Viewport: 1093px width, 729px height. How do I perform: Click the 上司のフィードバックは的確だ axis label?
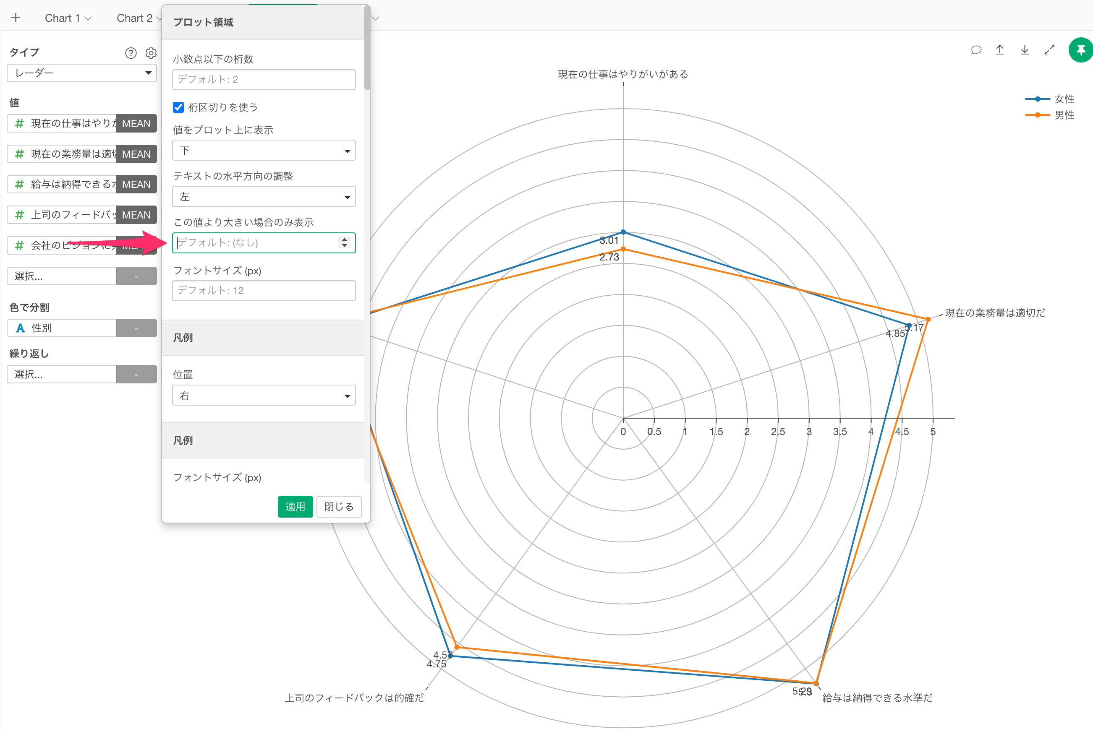(x=354, y=698)
